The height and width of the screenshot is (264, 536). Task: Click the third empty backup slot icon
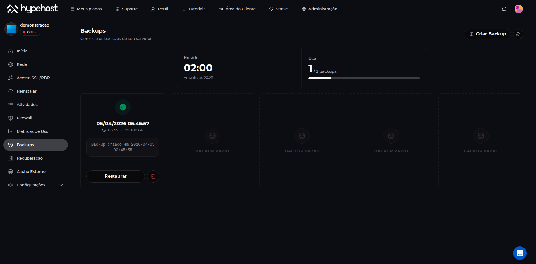point(391,136)
